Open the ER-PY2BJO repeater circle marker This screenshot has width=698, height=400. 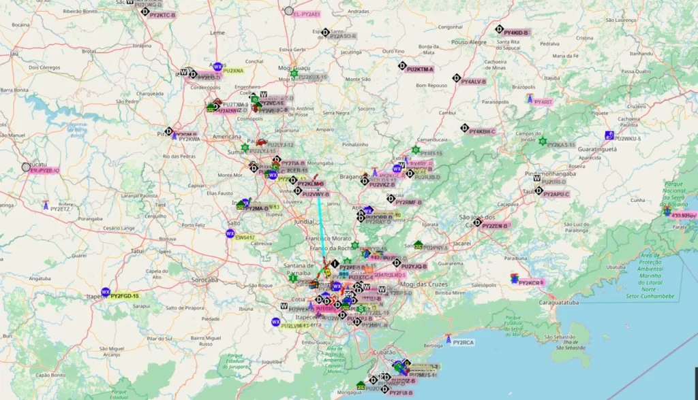pos(26,167)
